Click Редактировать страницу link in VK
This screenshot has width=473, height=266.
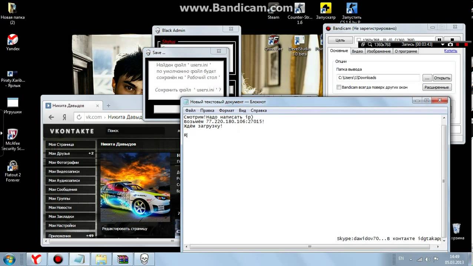pos(125,229)
